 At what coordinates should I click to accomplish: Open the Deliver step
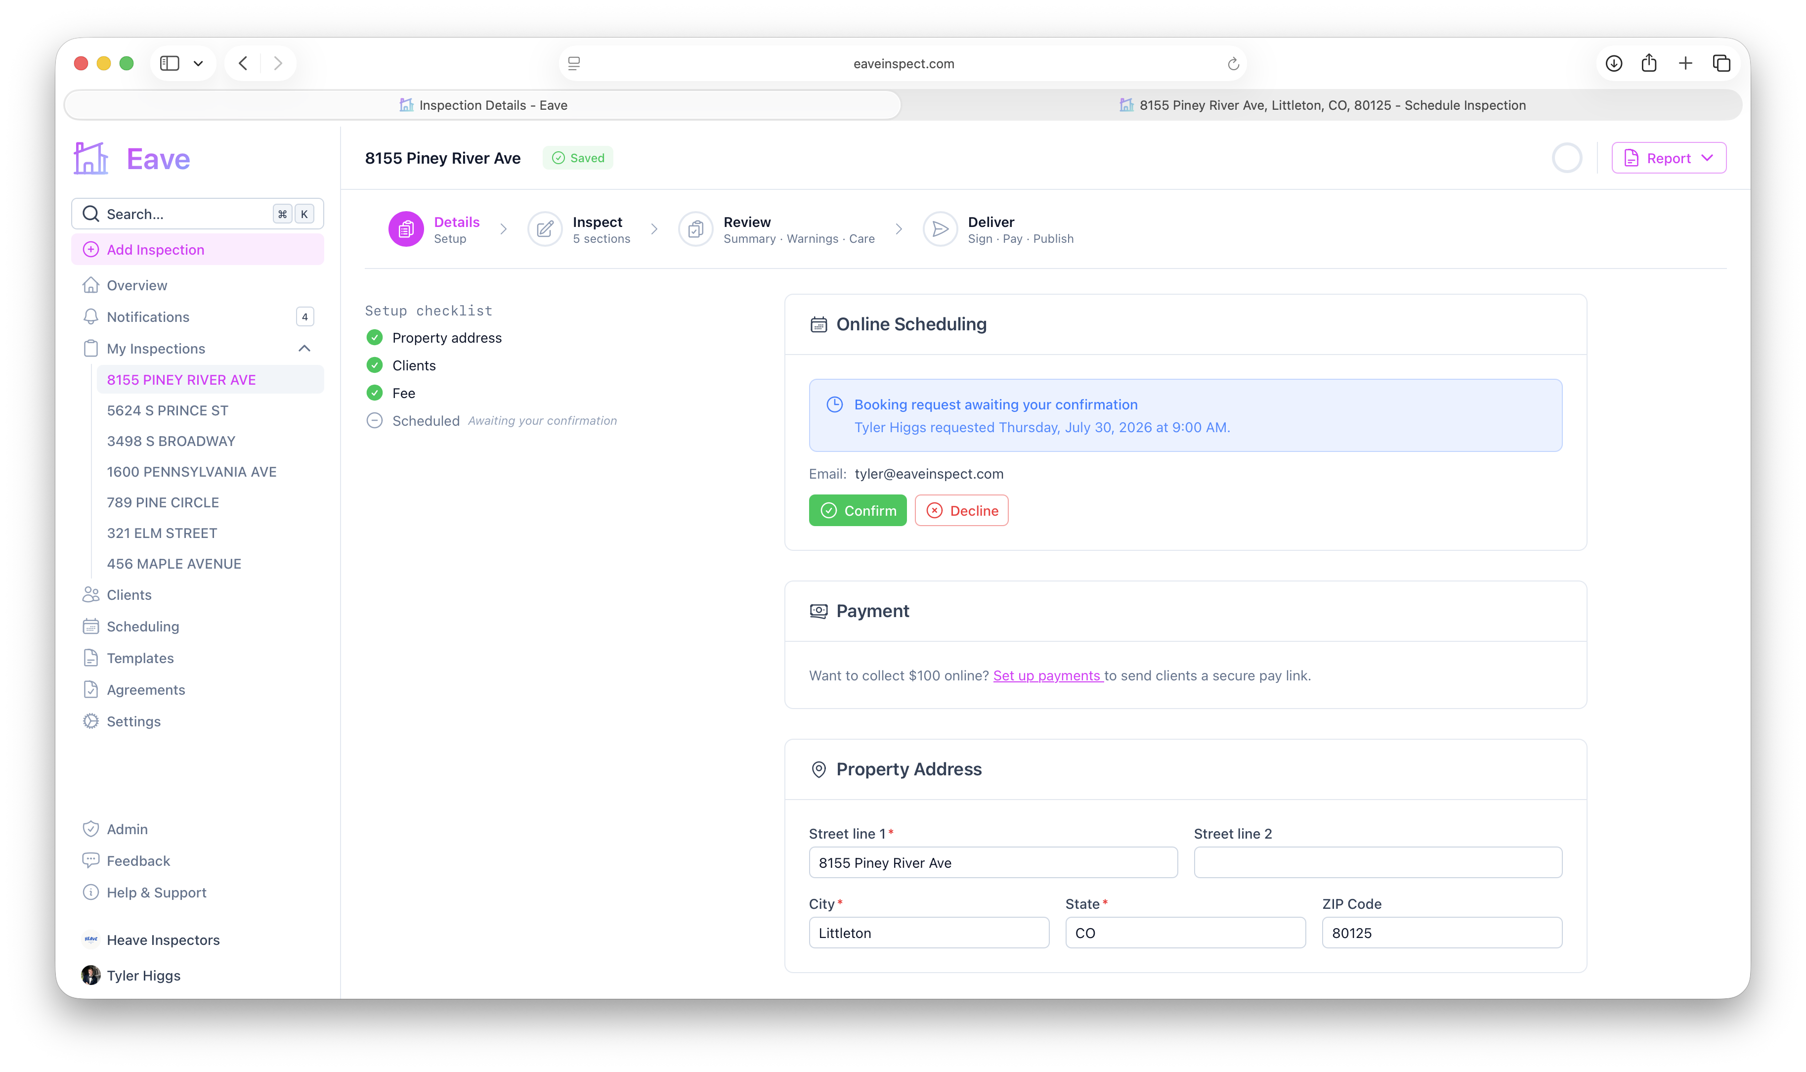click(x=998, y=230)
